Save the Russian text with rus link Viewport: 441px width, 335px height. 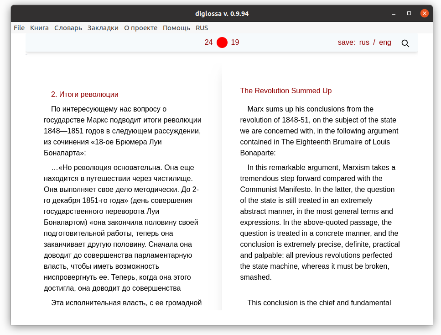point(364,42)
